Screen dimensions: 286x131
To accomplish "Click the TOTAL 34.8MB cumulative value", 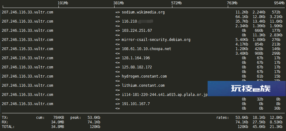I will (58, 127).
